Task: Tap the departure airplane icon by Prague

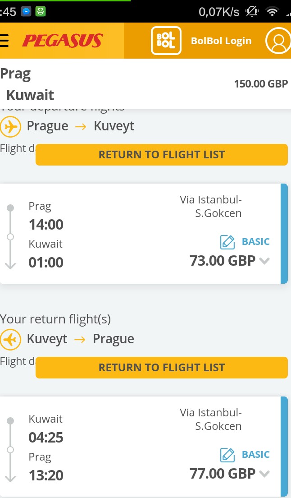Action: pos(10,127)
